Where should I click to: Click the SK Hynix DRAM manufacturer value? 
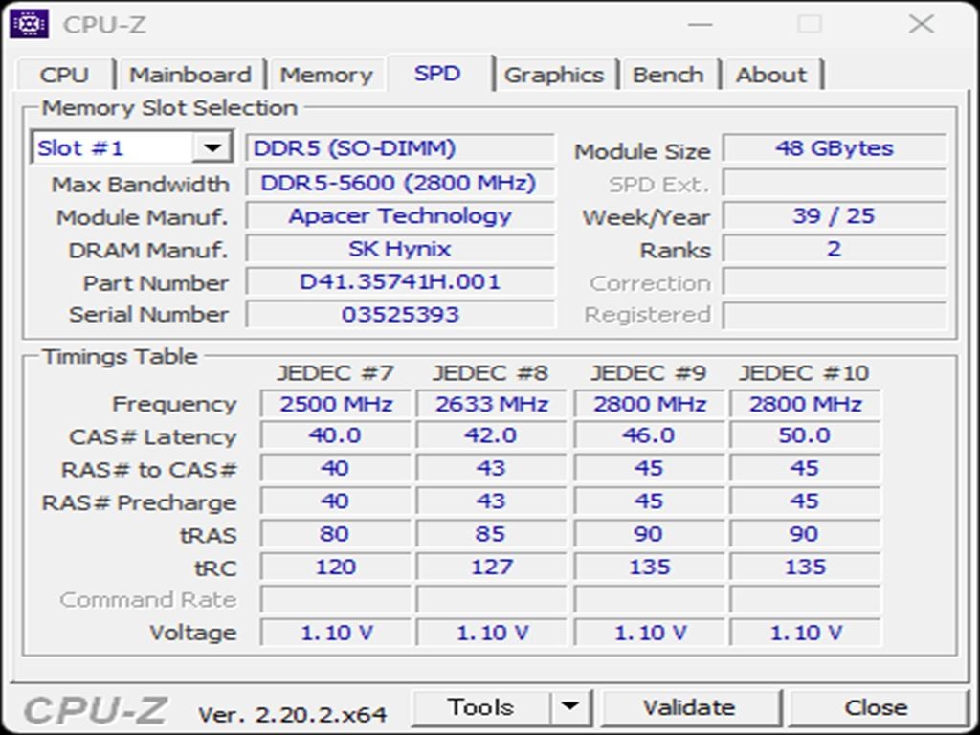pos(400,249)
